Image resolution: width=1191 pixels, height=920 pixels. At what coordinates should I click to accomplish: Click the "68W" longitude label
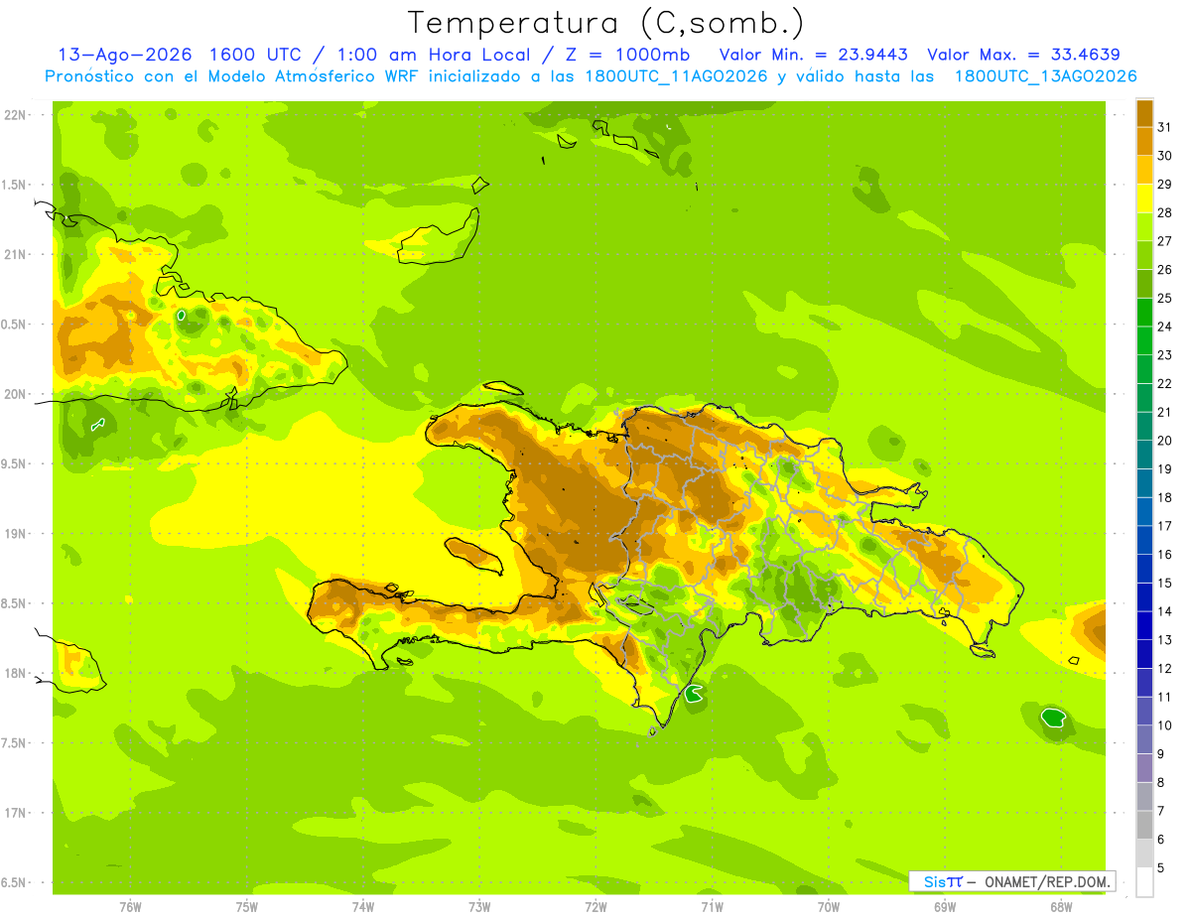point(1061,906)
